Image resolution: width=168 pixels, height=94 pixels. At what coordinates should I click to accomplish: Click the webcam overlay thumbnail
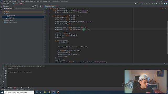[x=145, y=81]
